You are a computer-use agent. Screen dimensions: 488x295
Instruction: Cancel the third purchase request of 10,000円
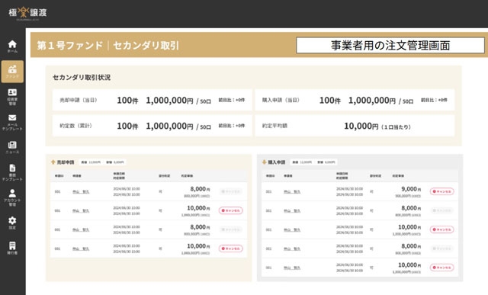click(442, 229)
